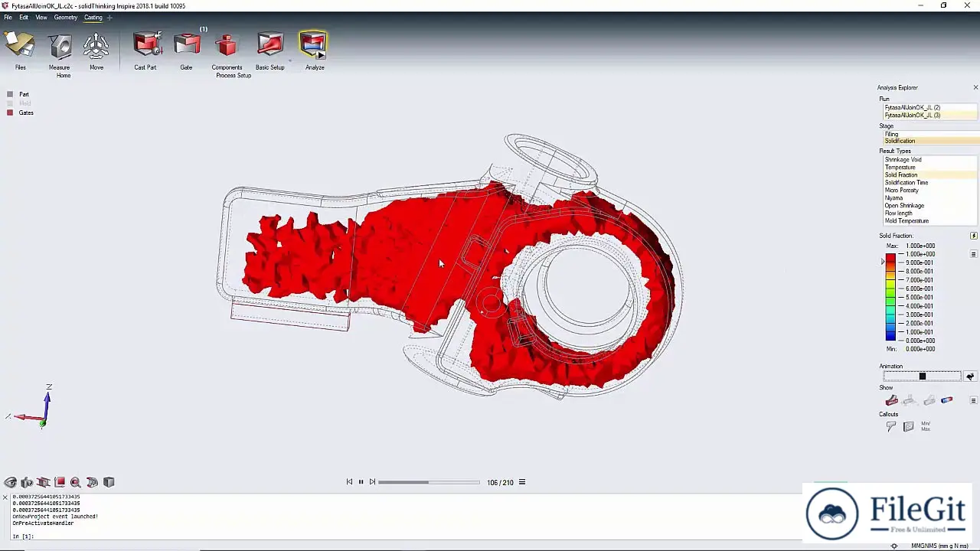Viewport: 980px width, 551px height.
Task: Click the animation speed rabbit icon
Action: [x=970, y=377]
